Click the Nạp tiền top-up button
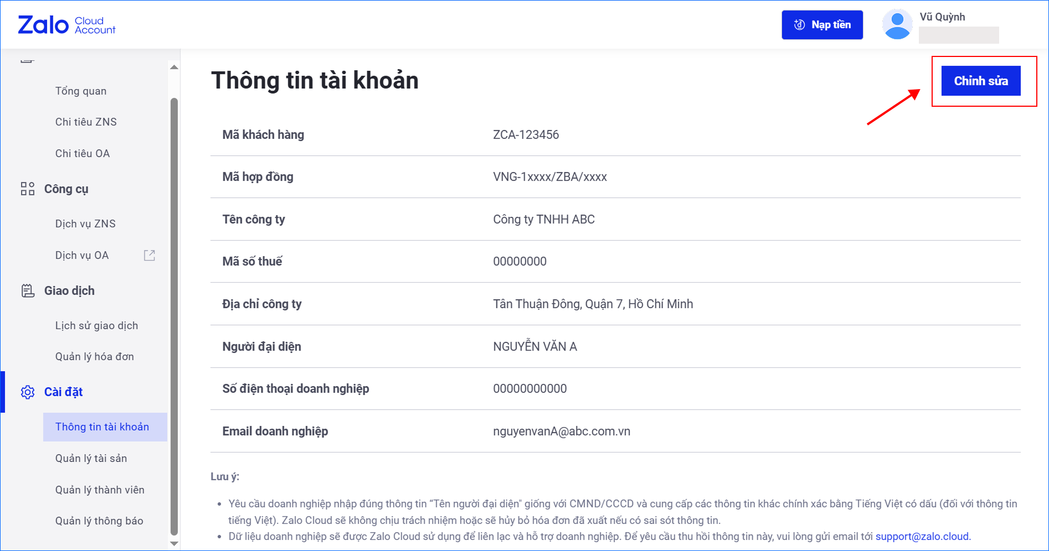This screenshot has width=1049, height=551. point(822,25)
